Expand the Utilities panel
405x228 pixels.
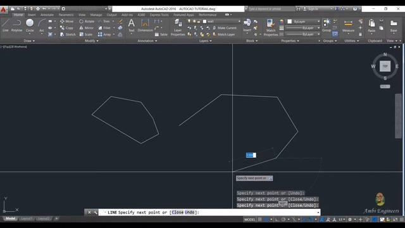pyautogui.click(x=352, y=41)
